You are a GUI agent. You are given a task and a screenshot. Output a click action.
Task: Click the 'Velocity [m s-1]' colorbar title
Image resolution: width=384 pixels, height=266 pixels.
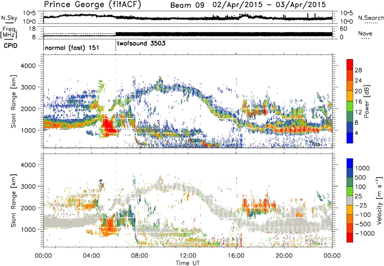(x=379, y=200)
